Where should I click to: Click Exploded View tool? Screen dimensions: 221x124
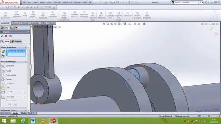(x=110, y=15)
